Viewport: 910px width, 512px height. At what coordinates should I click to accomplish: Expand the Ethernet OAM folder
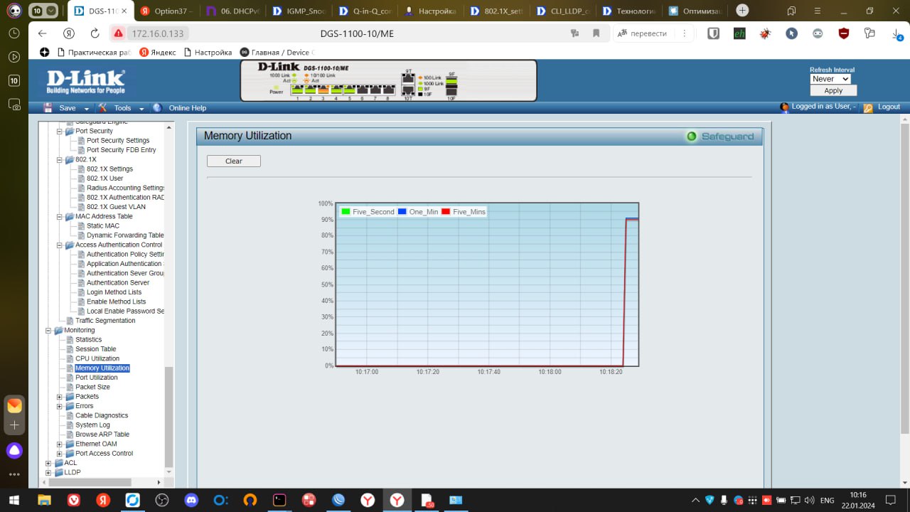(60, 444)
